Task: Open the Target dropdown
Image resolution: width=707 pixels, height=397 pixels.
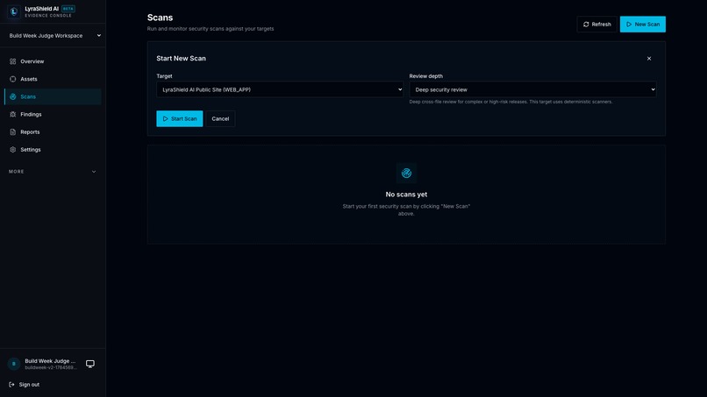Action: (280, 89)
